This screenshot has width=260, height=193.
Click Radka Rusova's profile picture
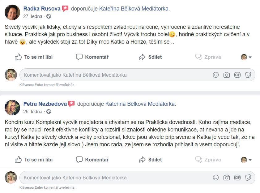[x=12, y=12]
